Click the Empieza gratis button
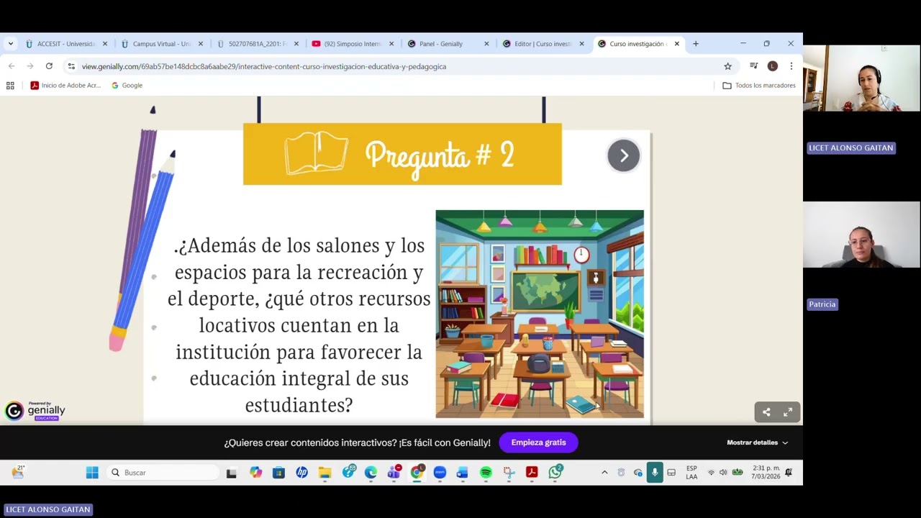The width and height of the screenshot is (921, 518). click(x=538, y=442)
